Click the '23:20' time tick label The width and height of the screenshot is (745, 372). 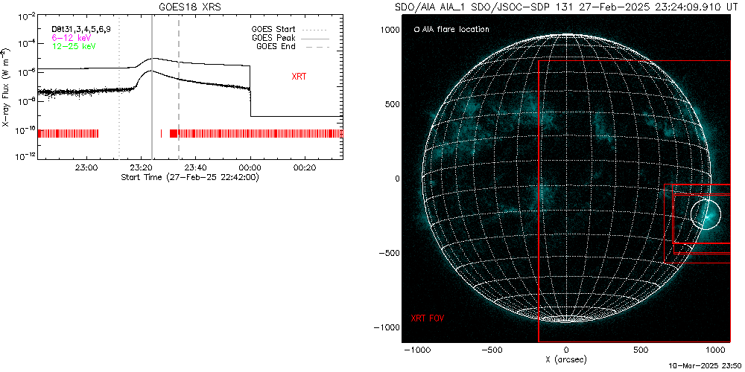point(141,167)
